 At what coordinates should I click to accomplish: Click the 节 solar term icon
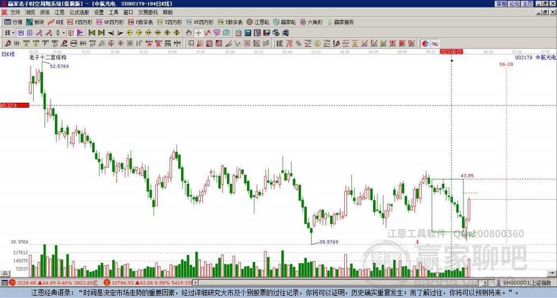point(216,33)
